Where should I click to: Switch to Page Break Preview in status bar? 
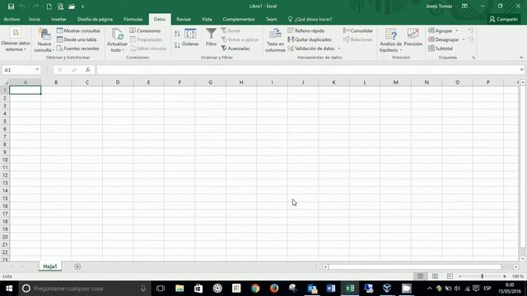(450, 276)
